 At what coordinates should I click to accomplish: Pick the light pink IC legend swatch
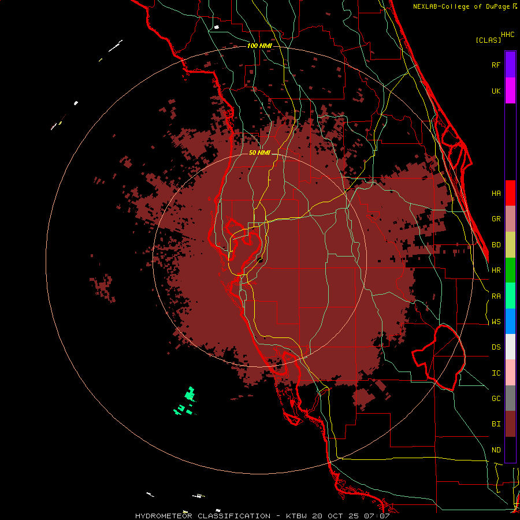coord(510,373)
